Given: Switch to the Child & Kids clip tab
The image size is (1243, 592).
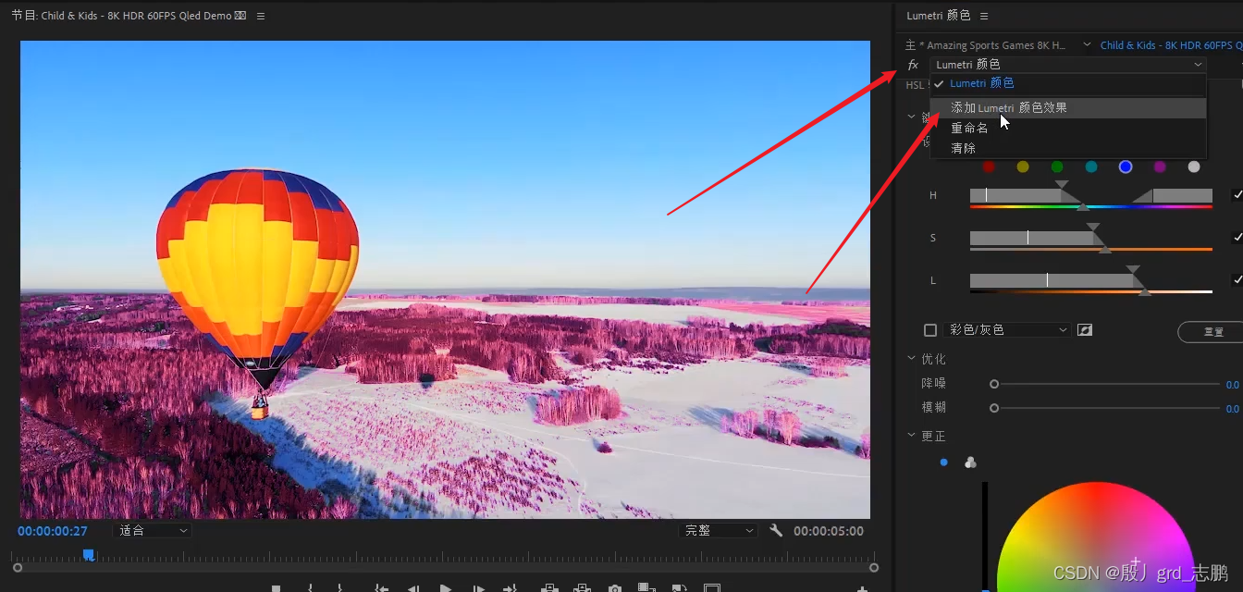Looking at the screenshot, I should coord(1171,45).
